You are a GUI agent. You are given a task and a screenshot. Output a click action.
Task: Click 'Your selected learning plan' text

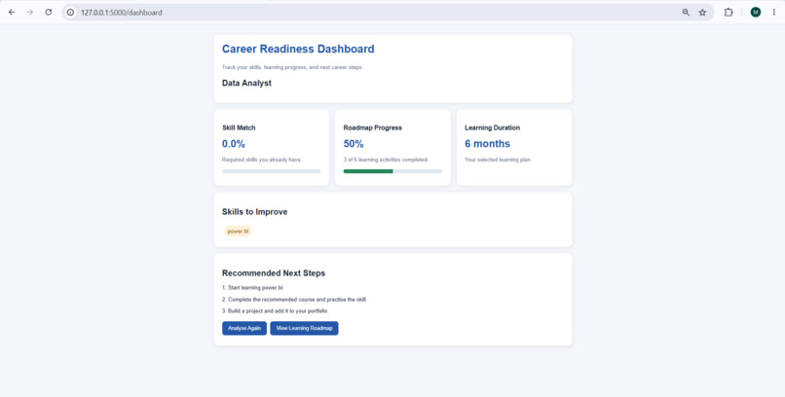click(x=498, y=160)
